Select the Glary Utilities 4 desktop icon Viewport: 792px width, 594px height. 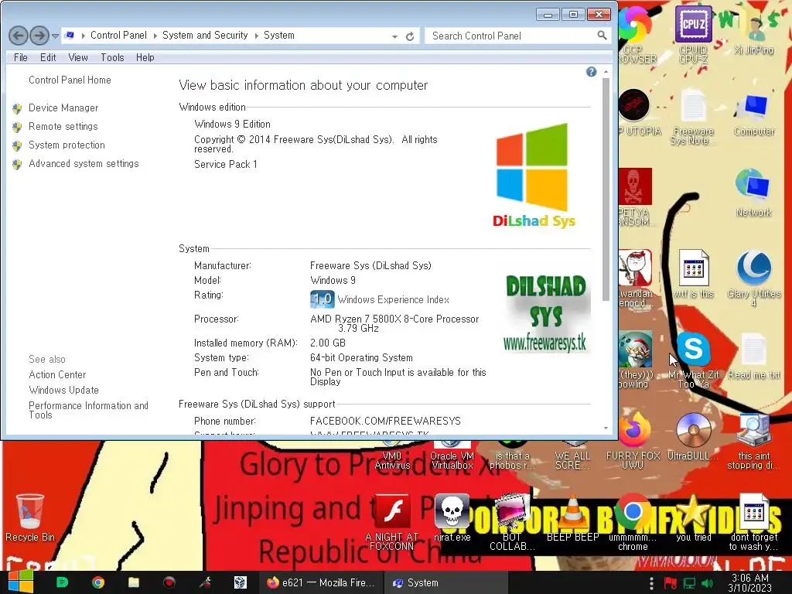753,278
